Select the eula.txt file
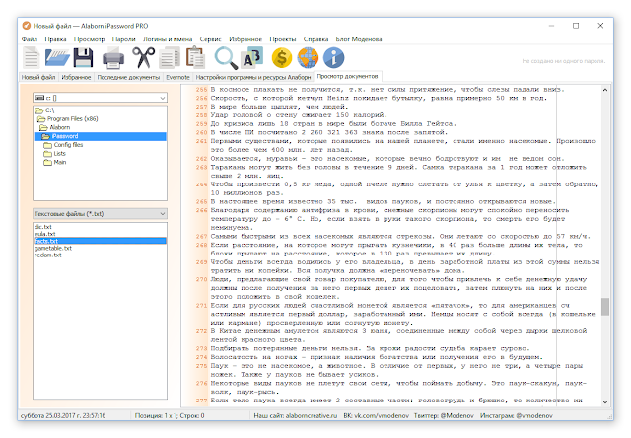The height and width of the screenshot is (438, 631). tap(45, 234)
